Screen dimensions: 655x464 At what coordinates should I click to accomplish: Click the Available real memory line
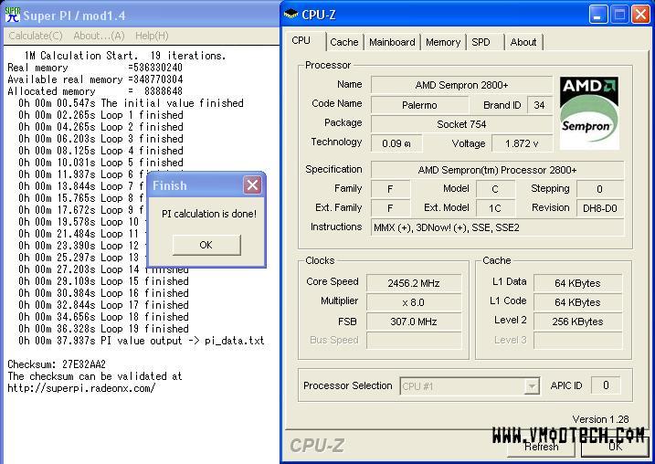(x=95, y=79)
